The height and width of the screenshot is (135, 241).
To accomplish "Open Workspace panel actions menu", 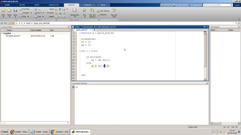I will pyautogui.click(x=239, y=27).
